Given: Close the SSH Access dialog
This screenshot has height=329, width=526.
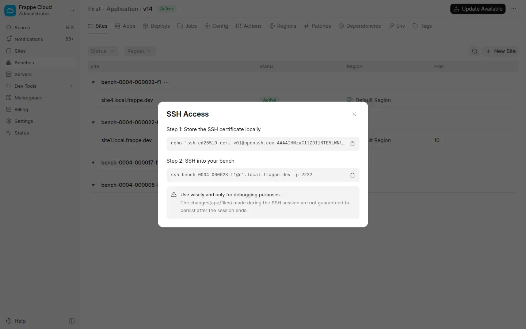Looking at the screenshot, I should (x=354, y=114).
